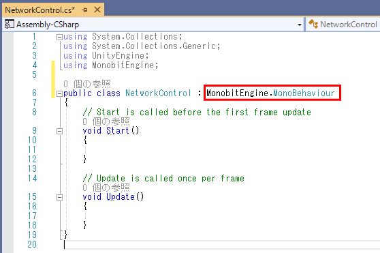Image resolution: width=380 pixels, height=253 pixels.
Task: Open the Assembly-CSharp project dropdown
Action: [300, 25]
